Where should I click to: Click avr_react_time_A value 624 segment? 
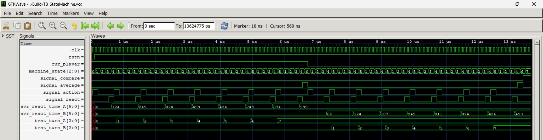click(x=232, y=107)
